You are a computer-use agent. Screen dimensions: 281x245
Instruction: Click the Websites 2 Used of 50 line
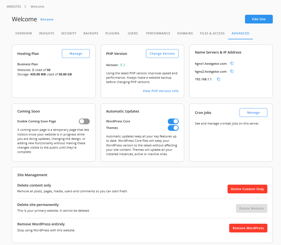[34, 70]
